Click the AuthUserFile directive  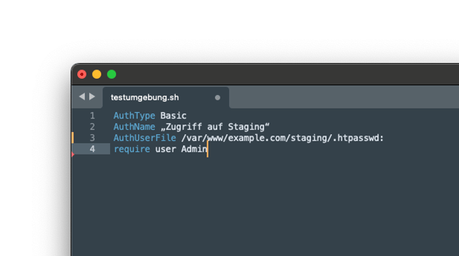coord(145,138)
